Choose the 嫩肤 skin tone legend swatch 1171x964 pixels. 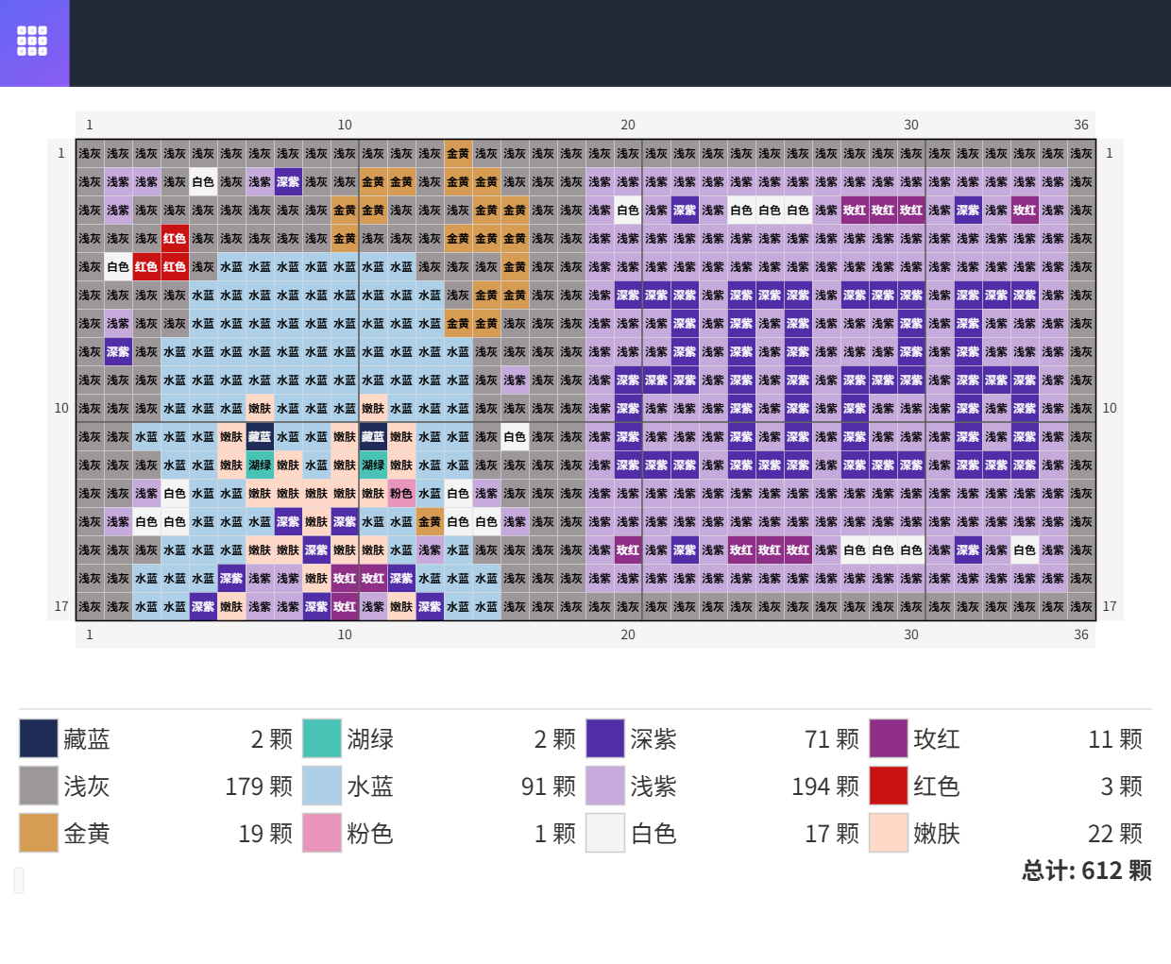pyautogui.click(x=889, y=833)
